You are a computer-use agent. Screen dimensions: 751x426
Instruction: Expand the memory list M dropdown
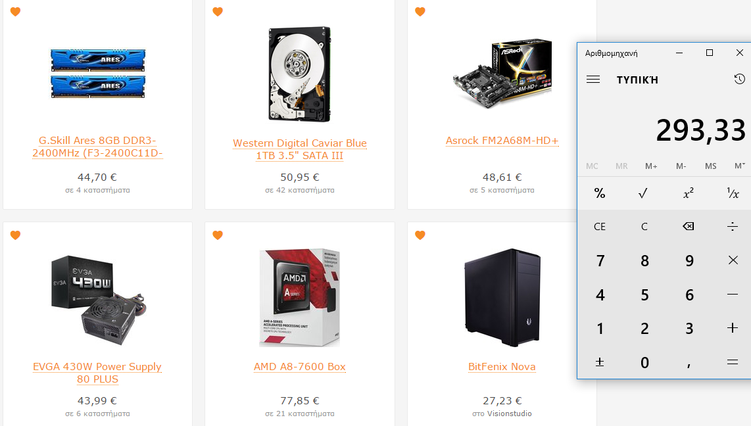(x=739, y=166)
